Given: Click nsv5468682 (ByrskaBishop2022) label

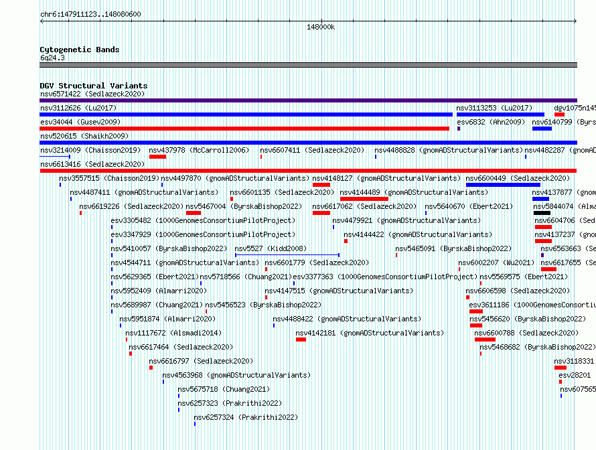Looking at the screenshot, I should [x=538, y=347].
